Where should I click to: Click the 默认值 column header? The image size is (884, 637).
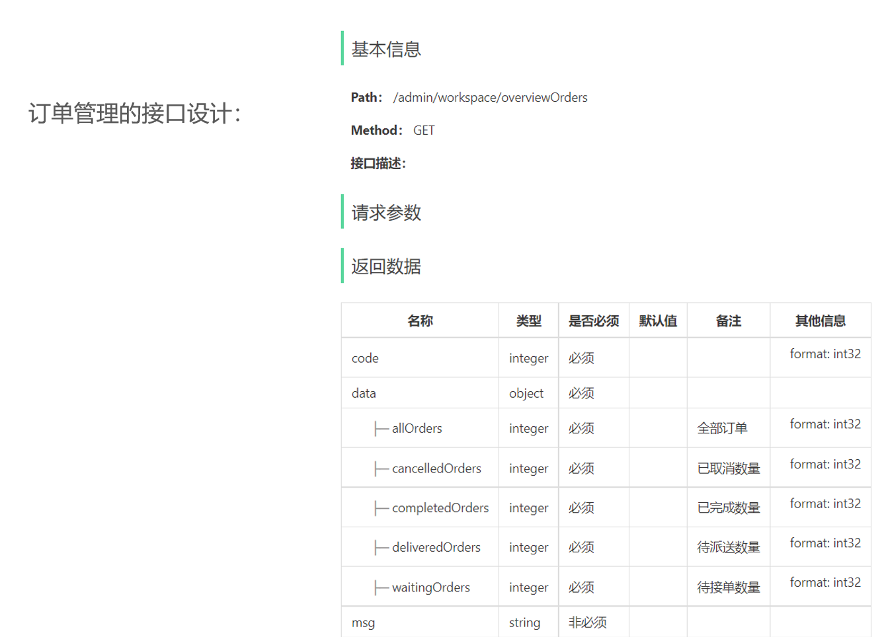coord(658,320)
